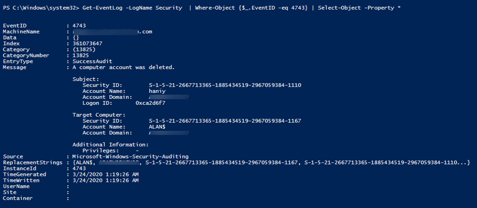
Task: Click the SuccessAudit entry type value
Action: pyautogui.click(x=92, y=61)
